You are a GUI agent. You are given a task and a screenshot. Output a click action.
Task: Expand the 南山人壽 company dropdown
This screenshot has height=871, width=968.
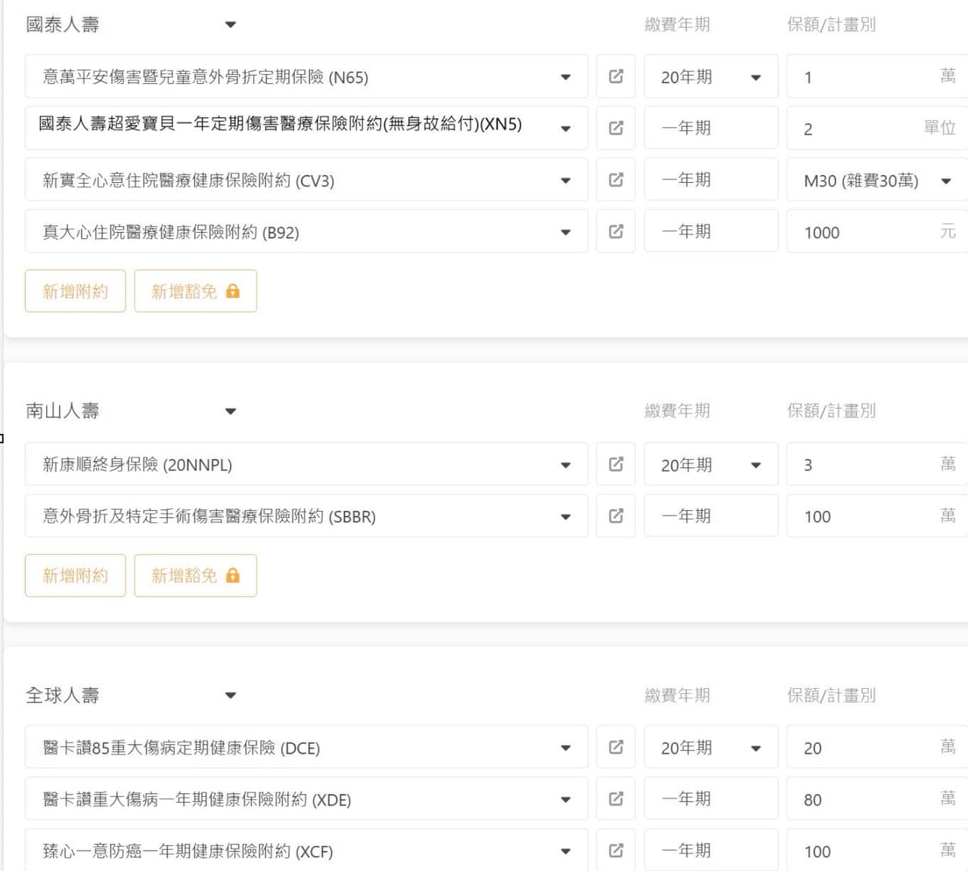[x=231, y=411]
